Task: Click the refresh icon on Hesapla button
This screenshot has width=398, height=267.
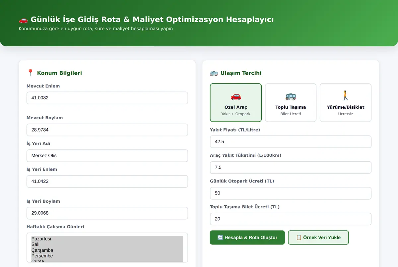Action: point(220,238)
